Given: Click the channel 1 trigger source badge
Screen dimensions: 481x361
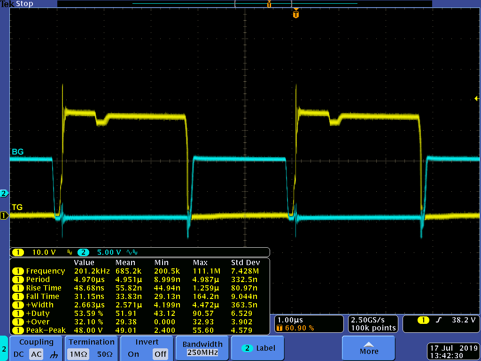Looking at the screenshot, I should [423, 320].
